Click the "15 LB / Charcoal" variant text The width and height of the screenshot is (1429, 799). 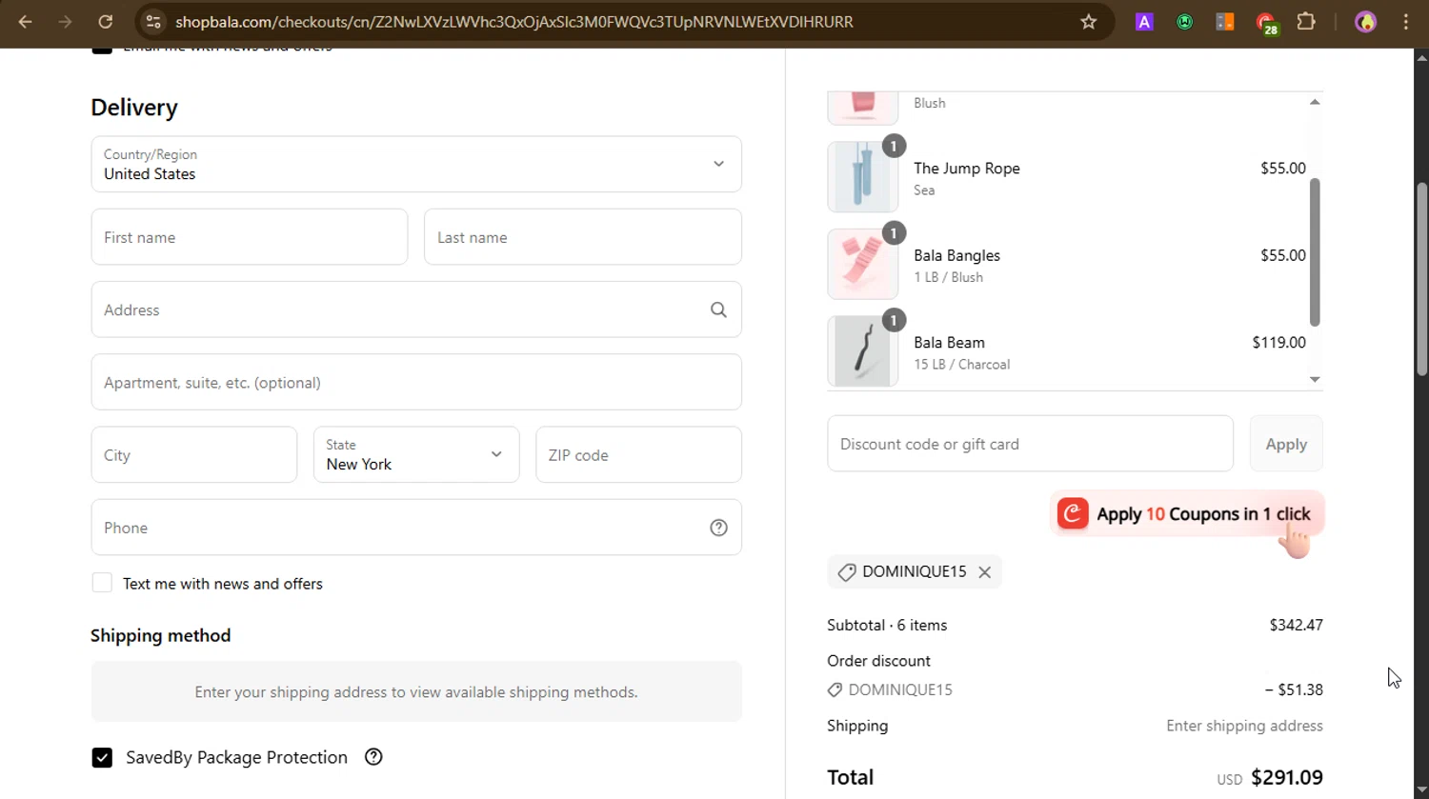[962, 365]
